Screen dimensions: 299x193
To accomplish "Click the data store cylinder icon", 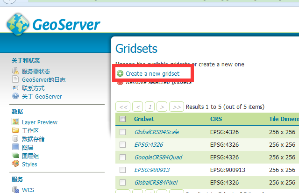I will tap(15, 138).
